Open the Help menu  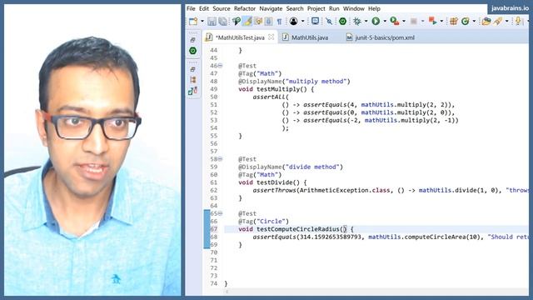tap(374, 8)
